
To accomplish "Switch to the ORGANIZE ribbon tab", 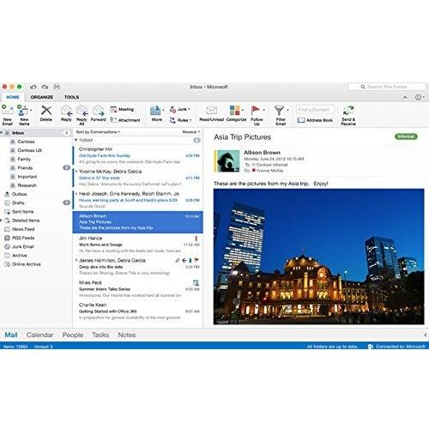I will click(42, 97).
